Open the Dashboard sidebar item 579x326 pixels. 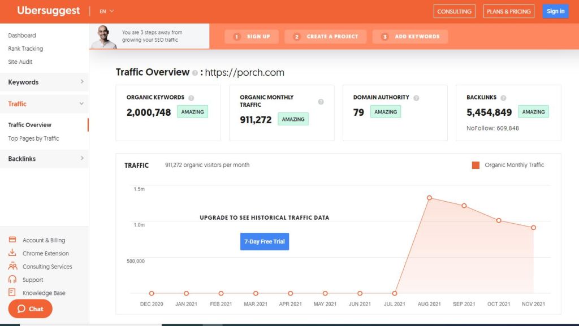pos(22,35)
